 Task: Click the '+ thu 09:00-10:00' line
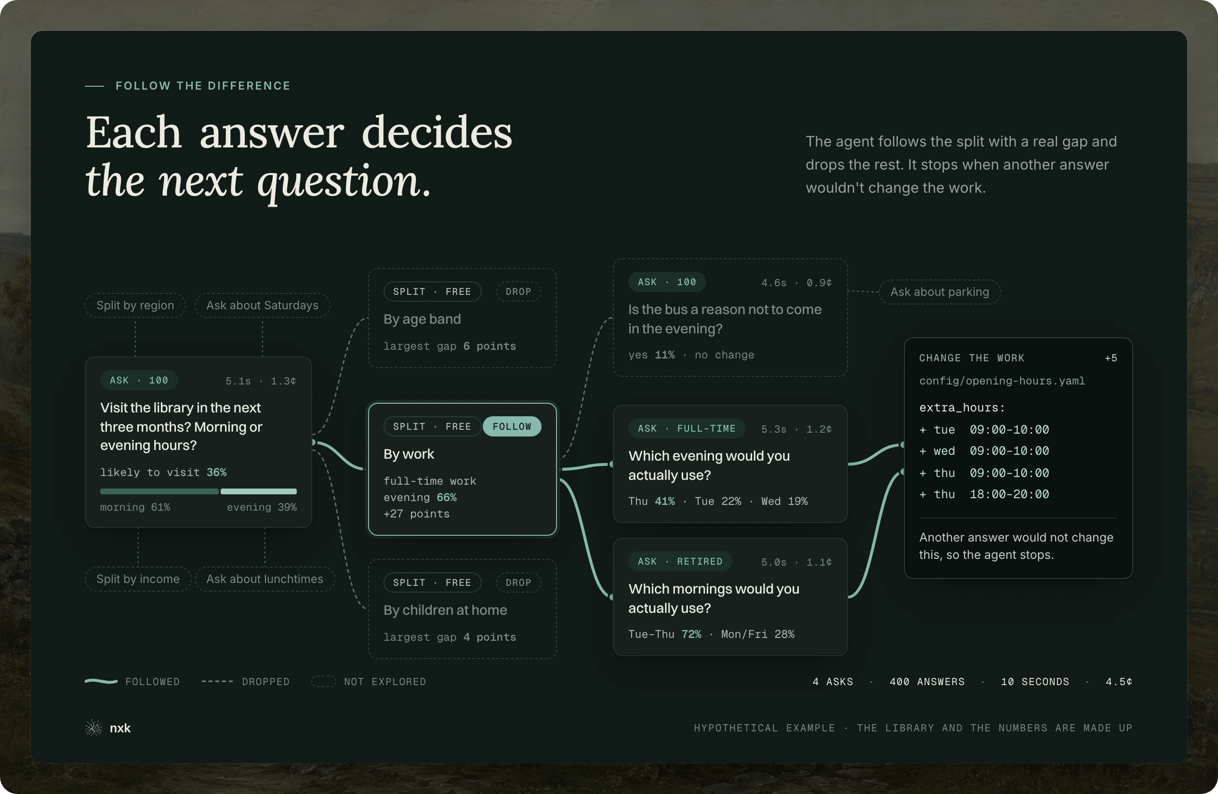(x=984, y=473)
